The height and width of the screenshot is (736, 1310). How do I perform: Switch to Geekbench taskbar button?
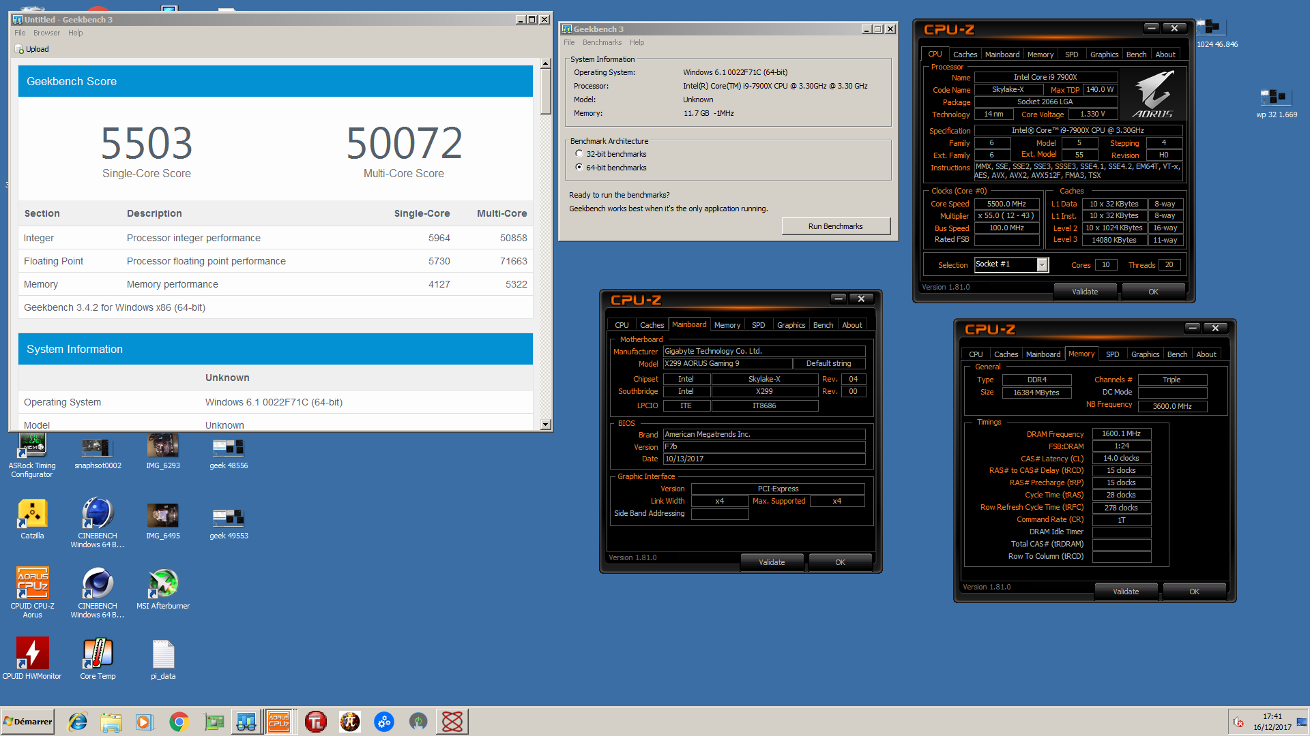coord(246,722)
